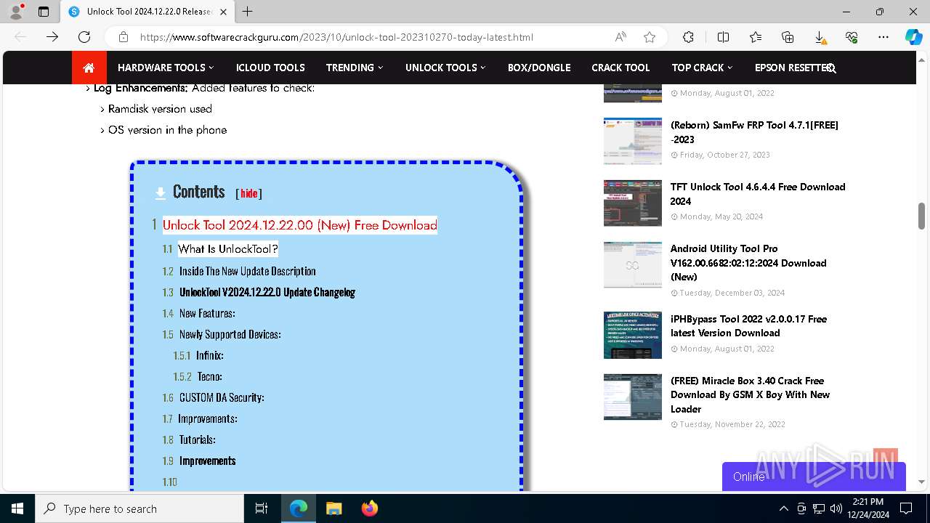This screenshot has height=523, width=930.
Task: Open Android Utility Tool Pro article link
Action: 748,262
